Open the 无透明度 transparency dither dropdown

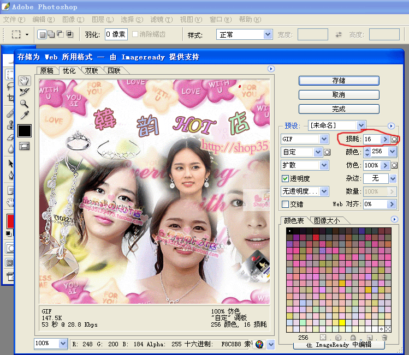click(305, 191)
